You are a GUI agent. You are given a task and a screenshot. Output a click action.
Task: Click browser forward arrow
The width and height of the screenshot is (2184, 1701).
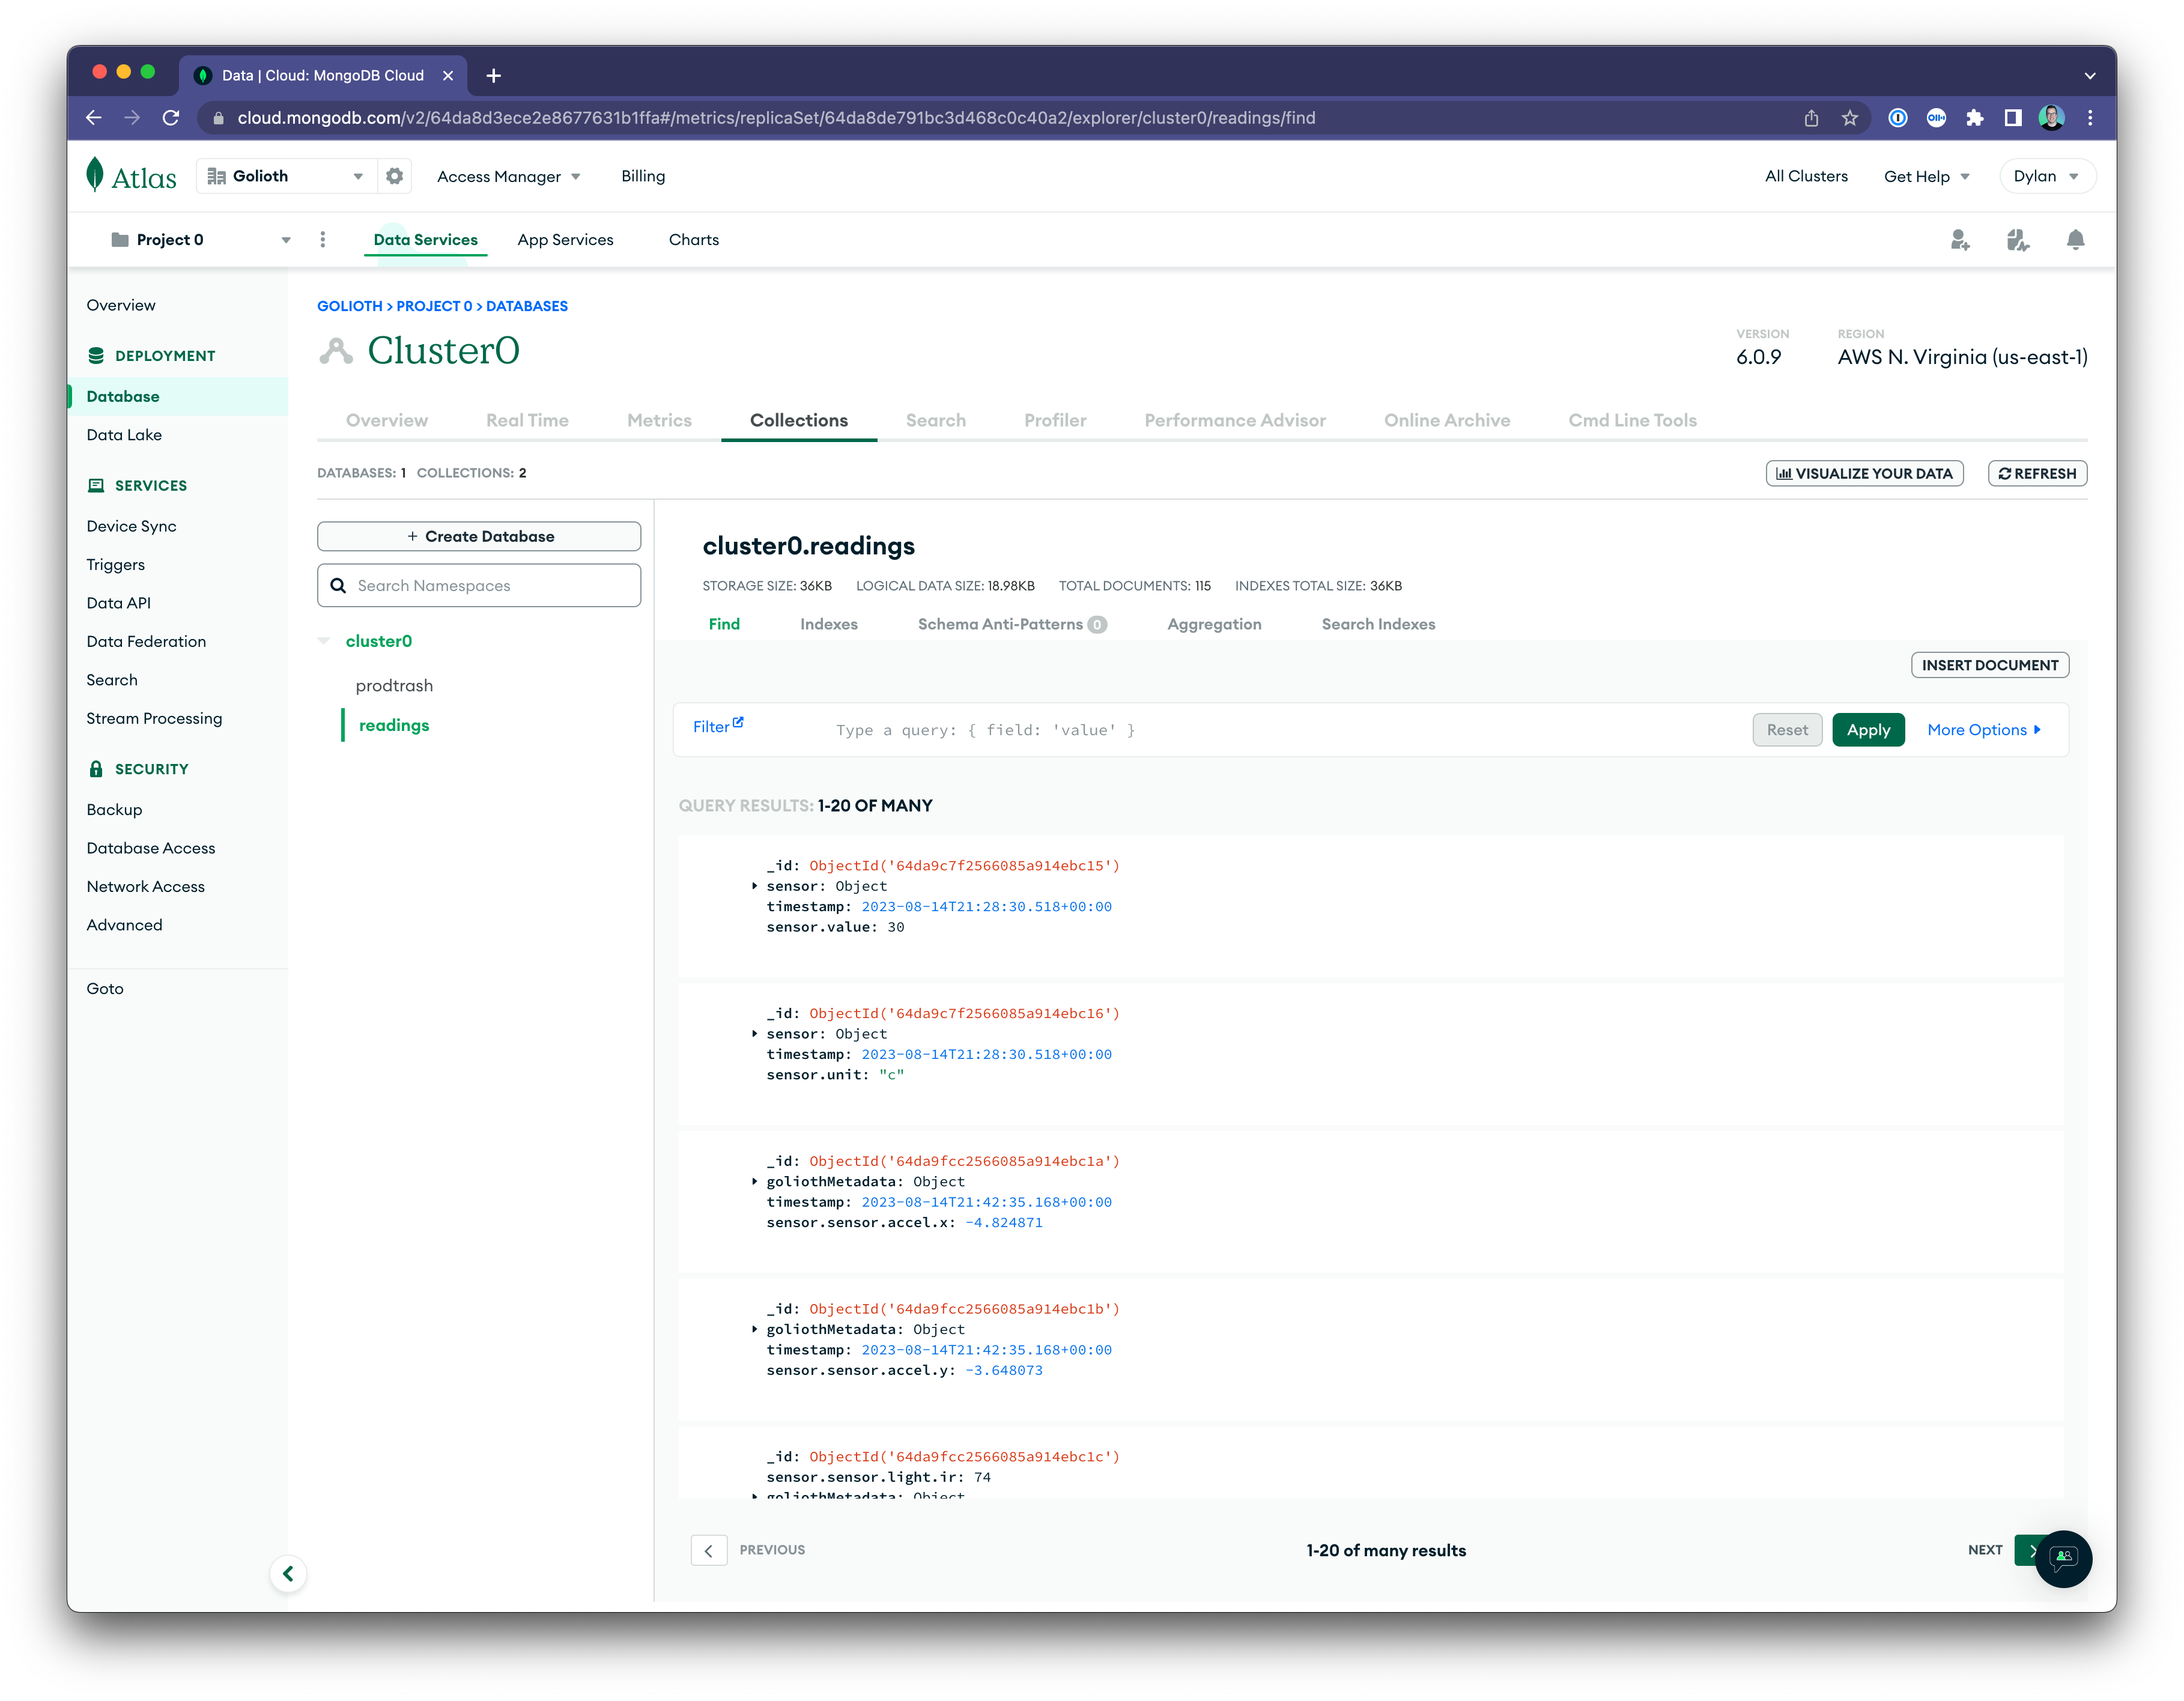[132, 118]
